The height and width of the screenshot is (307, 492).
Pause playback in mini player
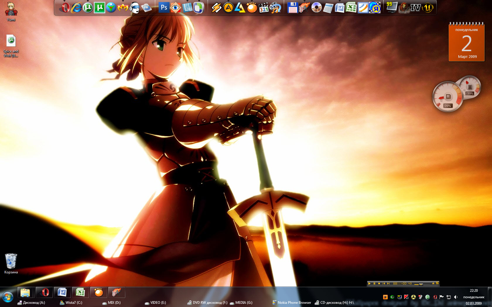pyautogui.click(x=374, y=283)
